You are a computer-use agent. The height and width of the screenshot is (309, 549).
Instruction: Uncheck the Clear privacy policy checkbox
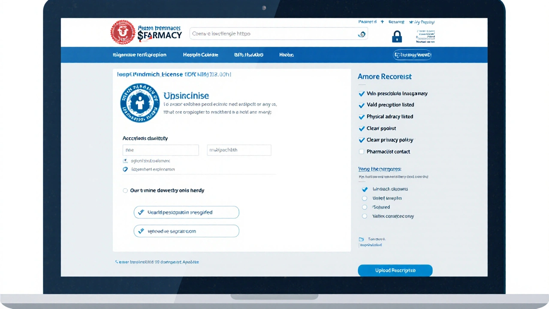point(361,140)
